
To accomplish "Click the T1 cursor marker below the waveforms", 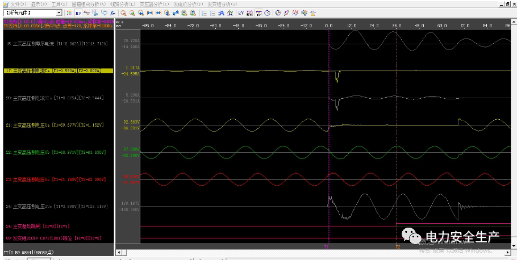I will pyautogui.click(x=327, y=246).
